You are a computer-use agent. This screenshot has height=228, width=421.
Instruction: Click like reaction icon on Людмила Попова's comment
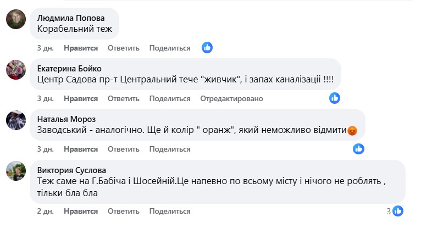pos(207,47)
